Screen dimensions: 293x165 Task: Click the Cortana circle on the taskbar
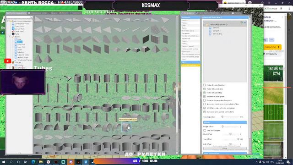(18, 162)
